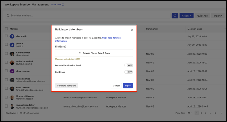Check the Monsurul Hassan row checkbox
Screen dimensions: 227x122
click(6, 97)
